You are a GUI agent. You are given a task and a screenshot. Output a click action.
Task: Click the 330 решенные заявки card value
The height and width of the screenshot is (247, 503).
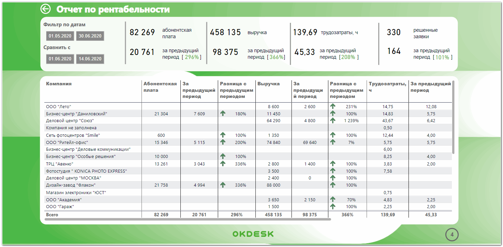[394, 32]
